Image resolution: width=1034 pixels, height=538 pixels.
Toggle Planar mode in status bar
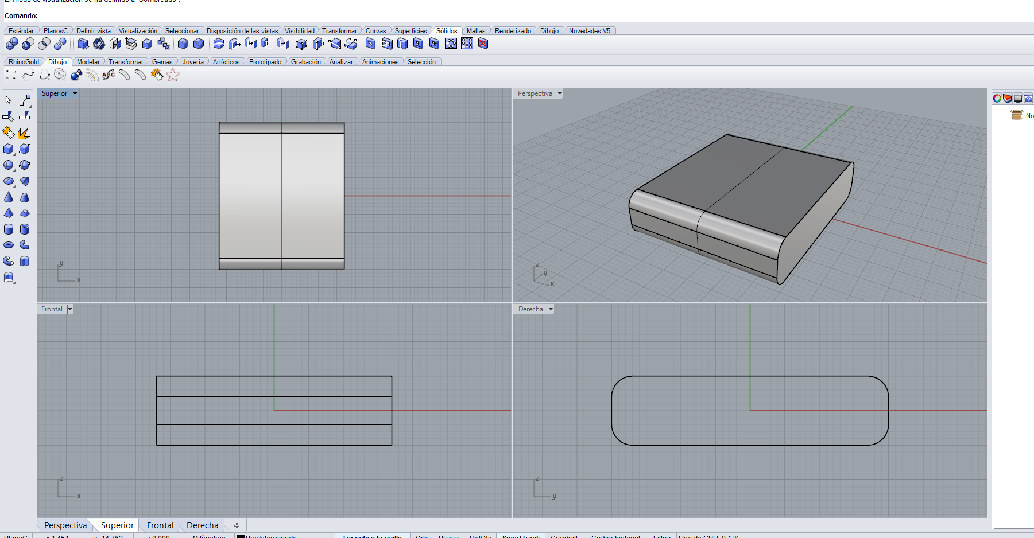[449, 536]
